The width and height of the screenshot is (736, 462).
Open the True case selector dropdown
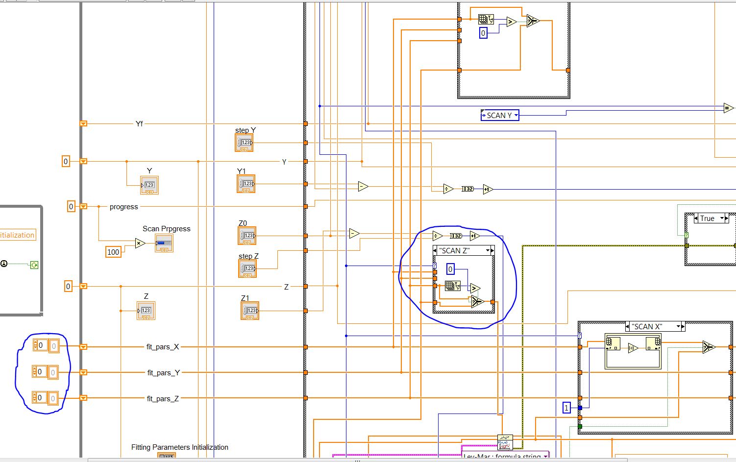(722, 219)
